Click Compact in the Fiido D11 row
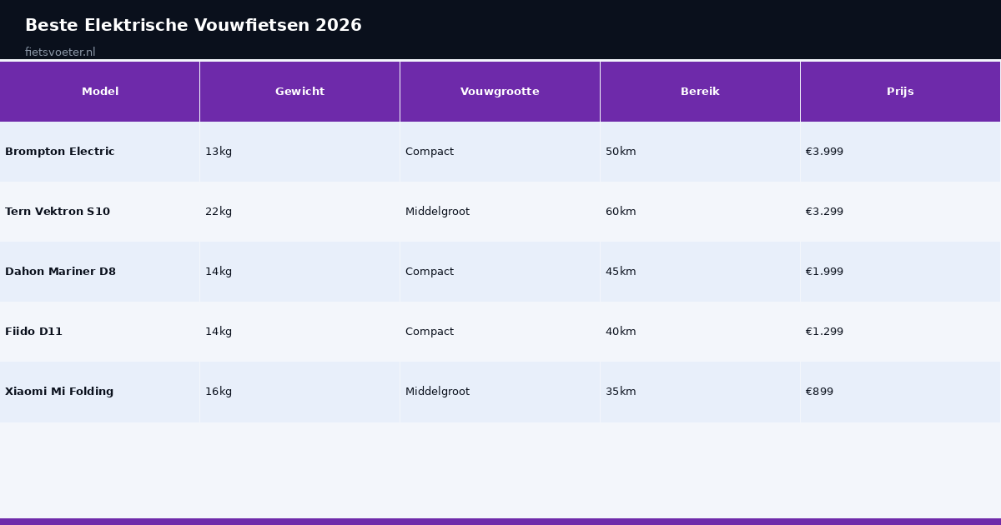This screenshot has width=1001, height=525. (x=430, y=332)
